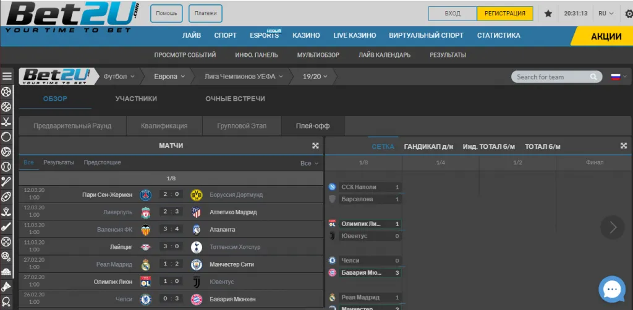Open settings gear icon at top right
Image resolution: width=633 pixels, height=310 pixels.
point(629,14)
